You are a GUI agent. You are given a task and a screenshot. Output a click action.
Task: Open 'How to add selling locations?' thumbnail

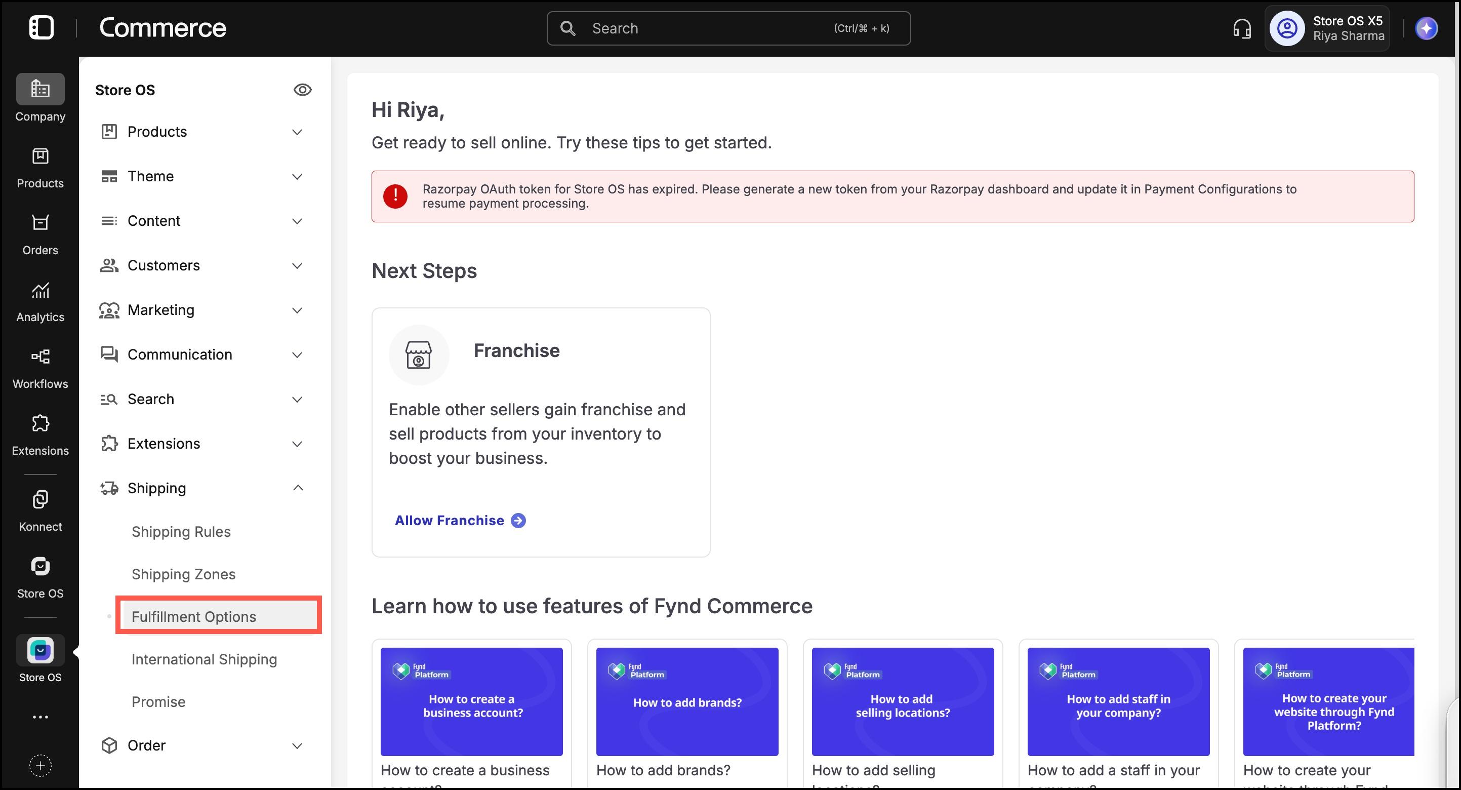[902, 701]
